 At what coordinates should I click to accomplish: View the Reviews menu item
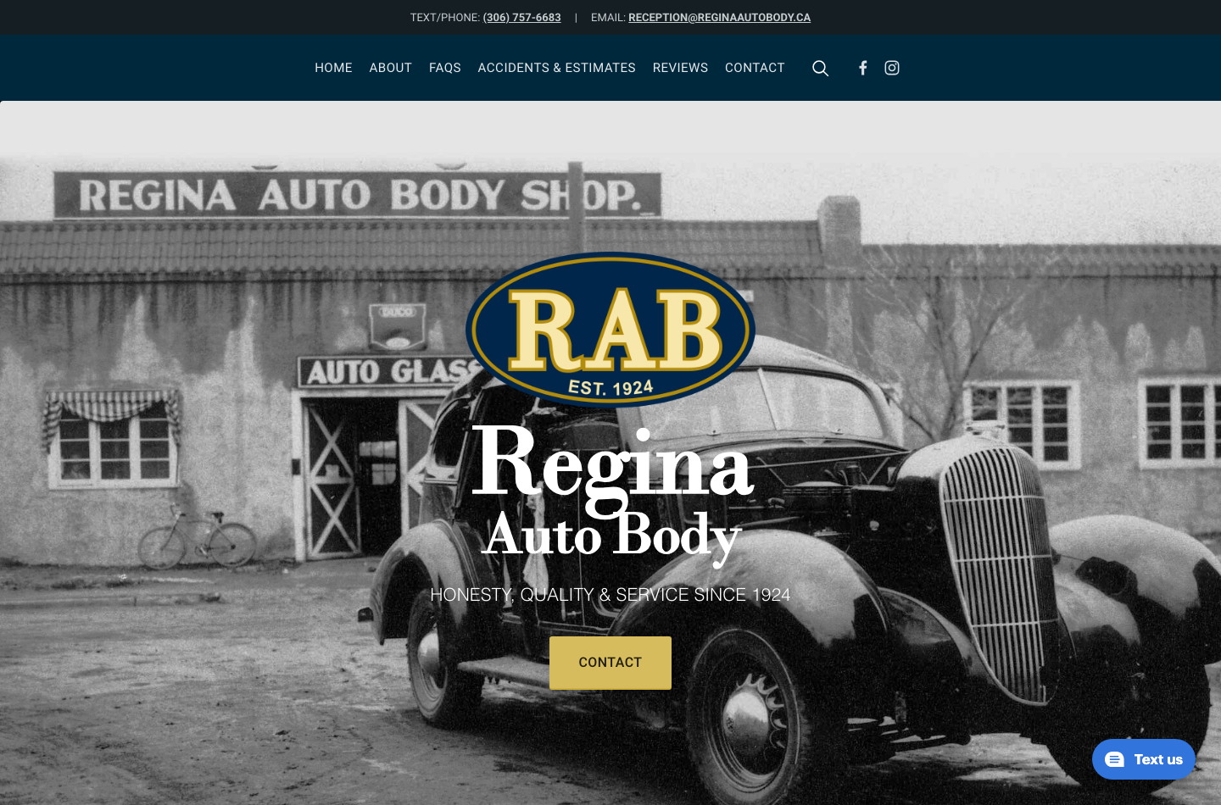(x=680, y=68)
